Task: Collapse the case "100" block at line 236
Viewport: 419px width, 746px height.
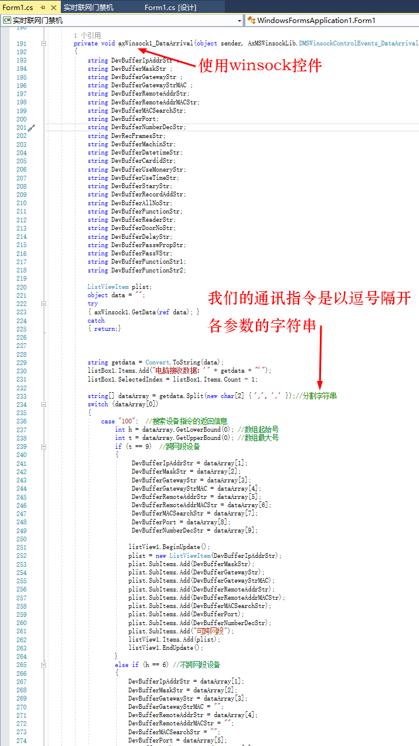Action: click(x=43, y=421)
